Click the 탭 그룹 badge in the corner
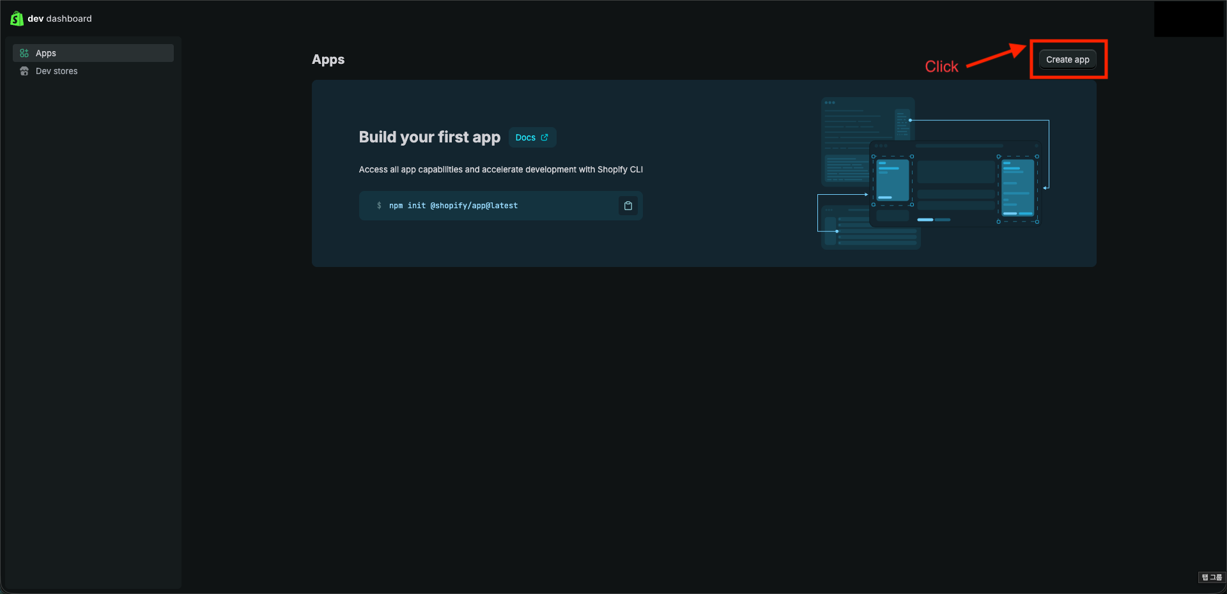This screenshot has height=594, width=1227. (x=1211, y=577)
